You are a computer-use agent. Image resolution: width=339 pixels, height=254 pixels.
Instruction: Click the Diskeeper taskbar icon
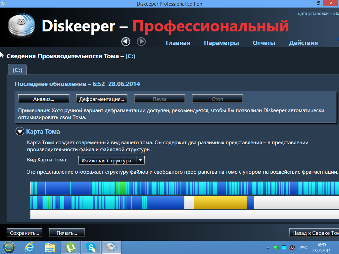(x=112, y=247)
